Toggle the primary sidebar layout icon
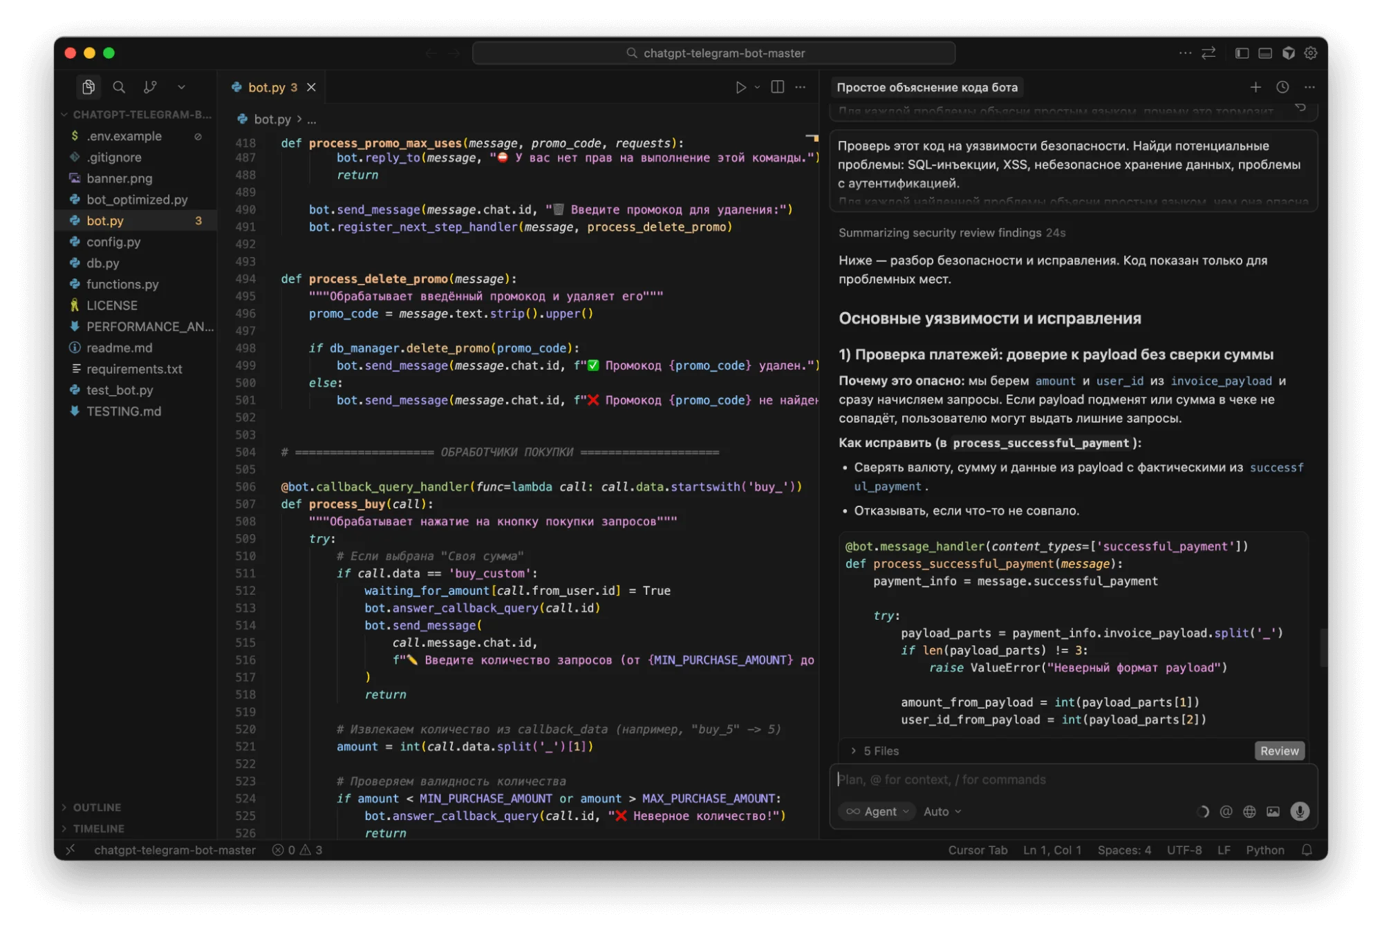This screenshot has height=932, width=1382. [1242, 53]
